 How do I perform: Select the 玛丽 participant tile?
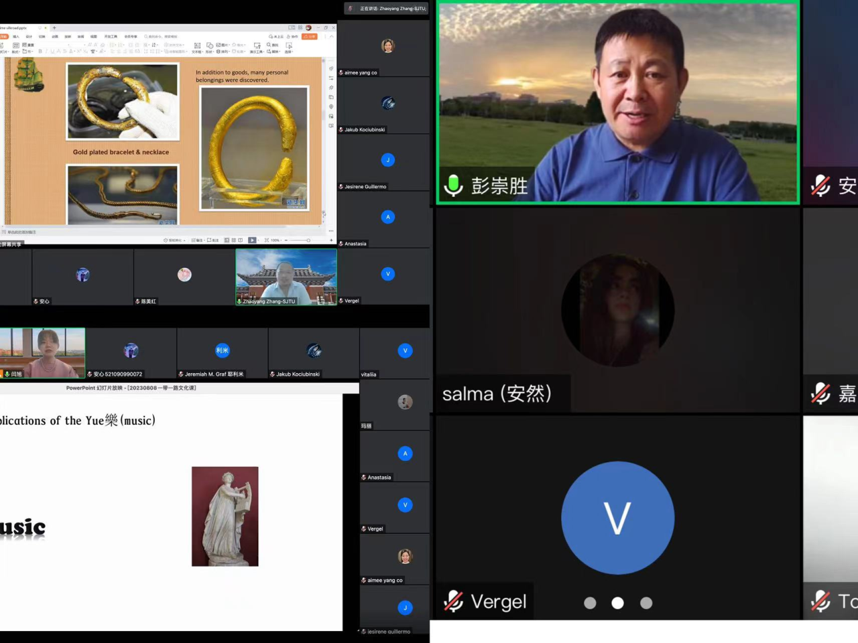point(394,405)
